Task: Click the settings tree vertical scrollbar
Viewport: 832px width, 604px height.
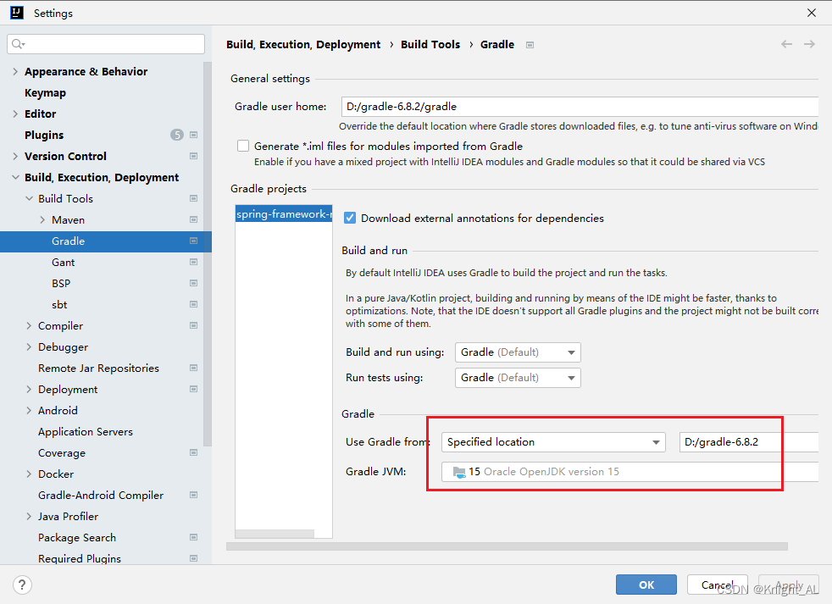Action: (x=208, y=253)
